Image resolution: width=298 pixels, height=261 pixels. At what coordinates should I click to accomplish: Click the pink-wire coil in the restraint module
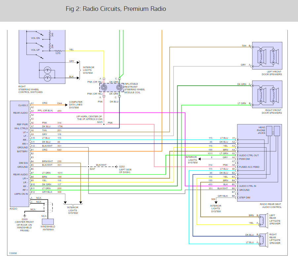coord(104,88)
